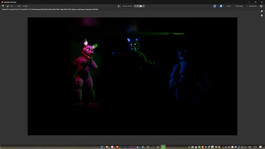265x149 pixels.
Task: Open the Combined pass dropdown
Action: [x=254, y=6]
